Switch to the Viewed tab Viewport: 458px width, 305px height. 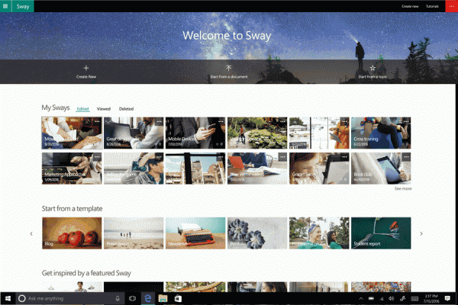(104, 109)
